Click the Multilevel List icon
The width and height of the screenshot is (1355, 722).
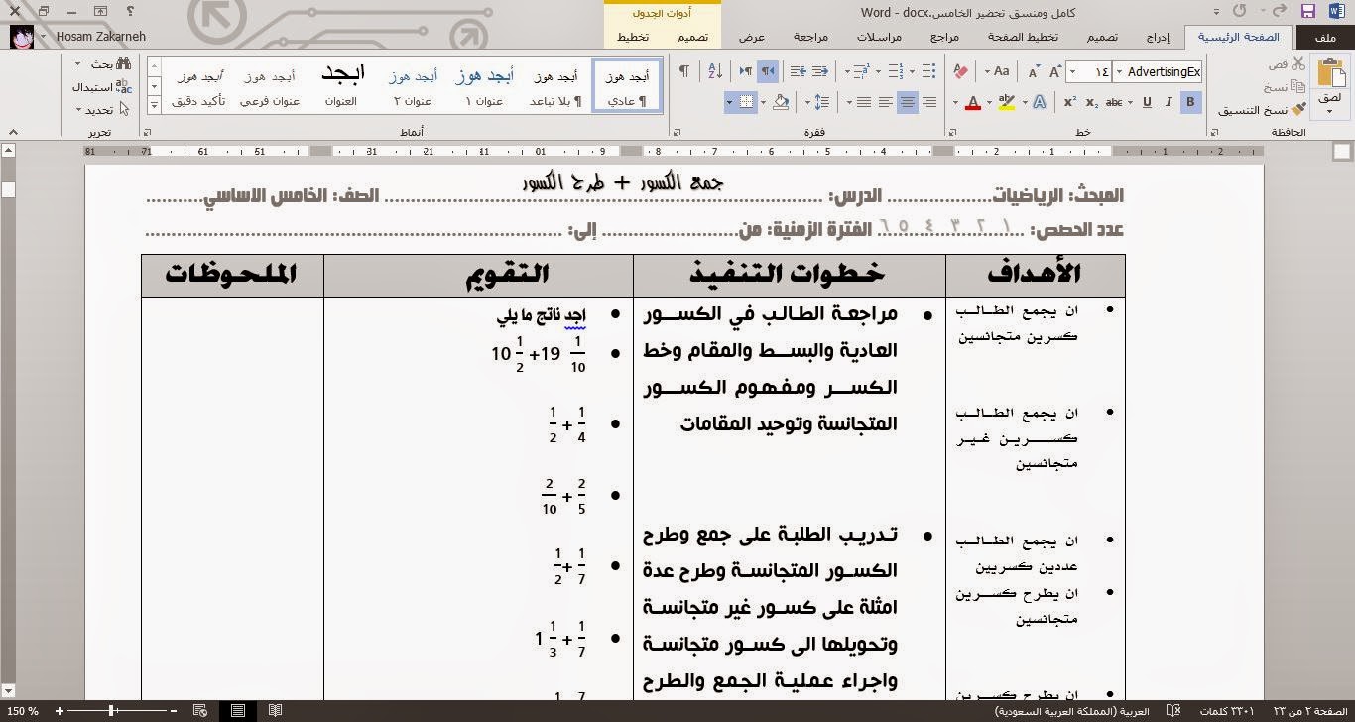pyautogui.click(x=864, y=71)
